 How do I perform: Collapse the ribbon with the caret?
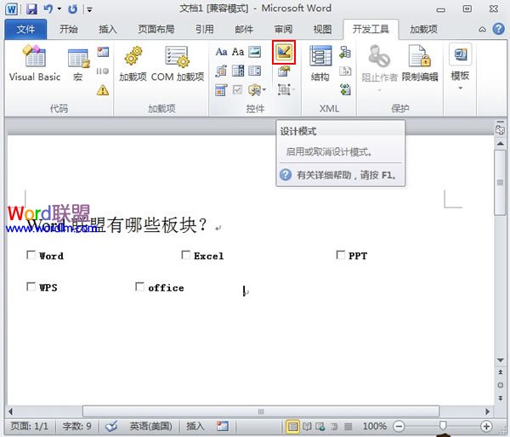482,29
